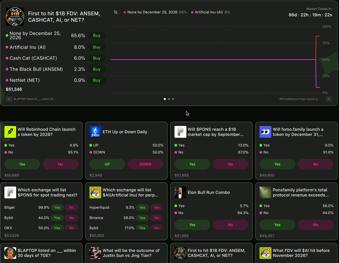Open the Justin Sun vs Jing Tian thumbnail
Screen dimensions: 339x263
[x=95, y=253]
